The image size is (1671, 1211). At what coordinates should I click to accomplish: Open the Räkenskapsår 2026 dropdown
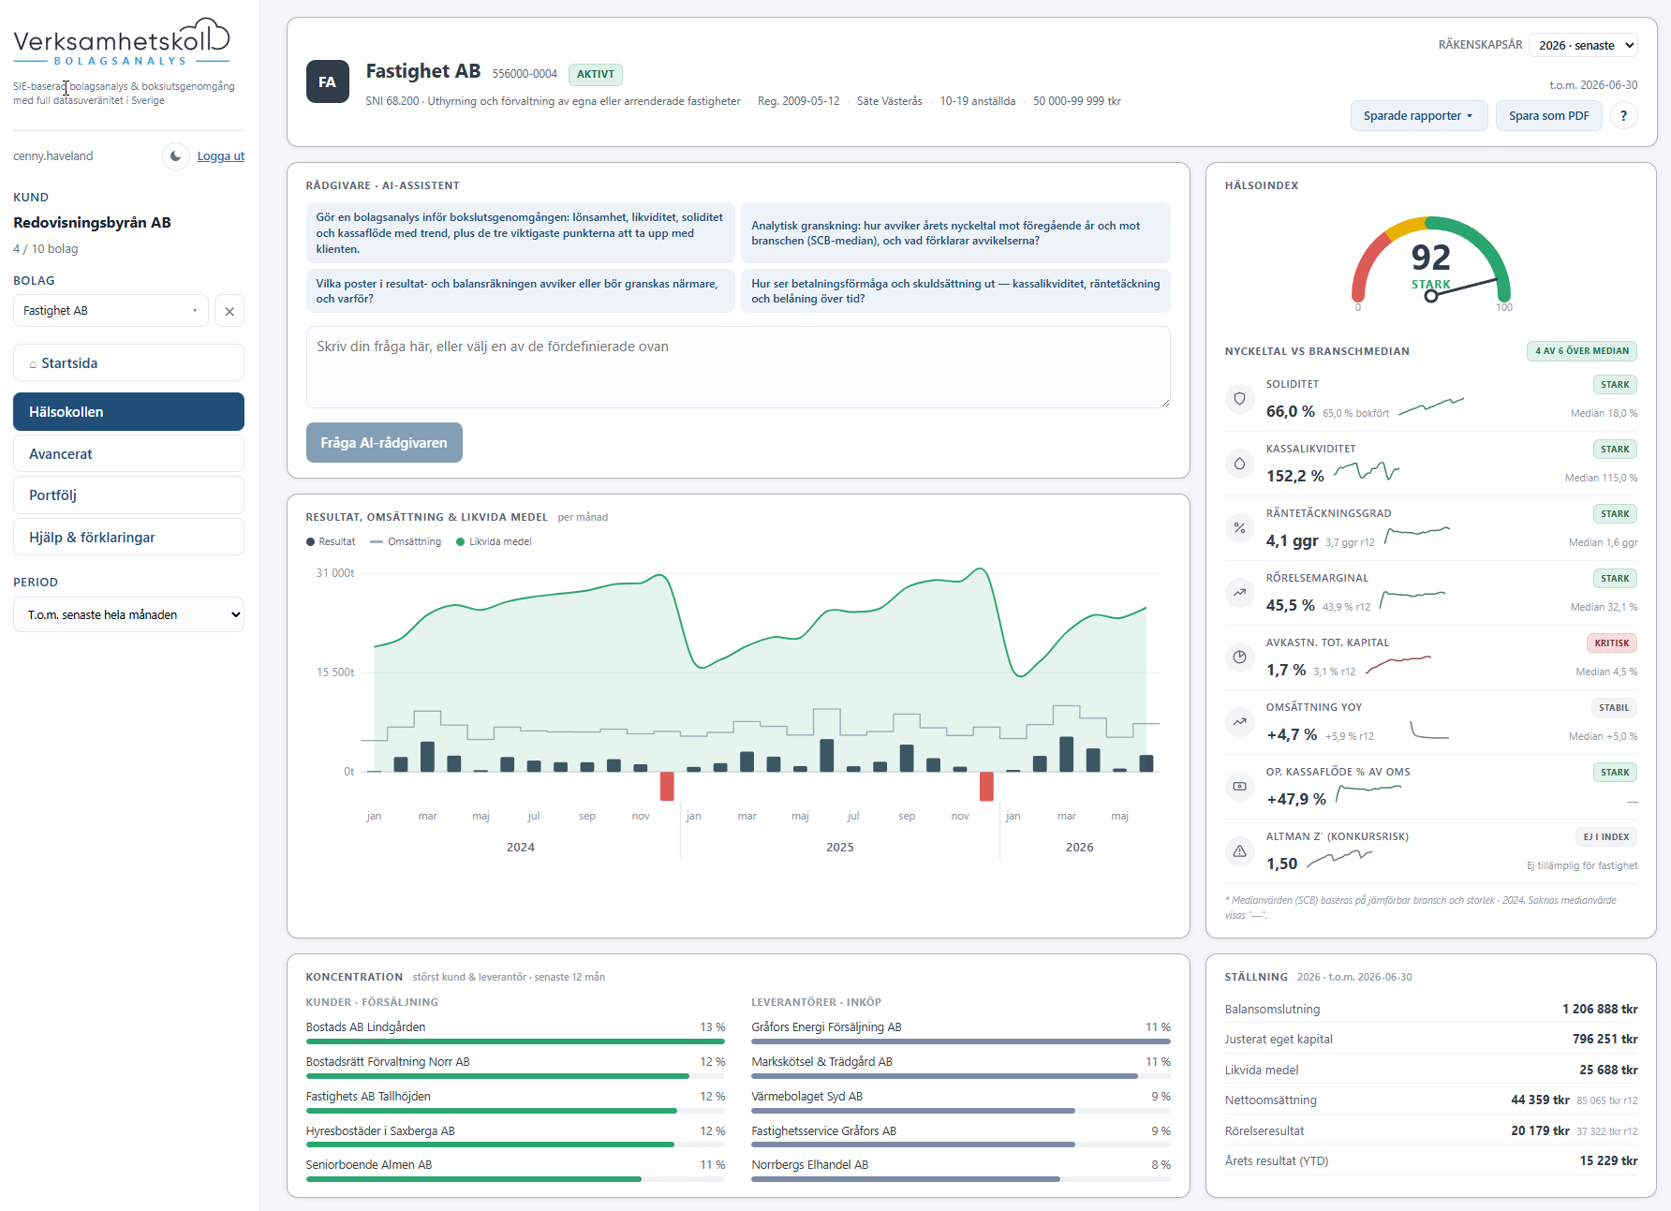click(x=1585, y=45)
